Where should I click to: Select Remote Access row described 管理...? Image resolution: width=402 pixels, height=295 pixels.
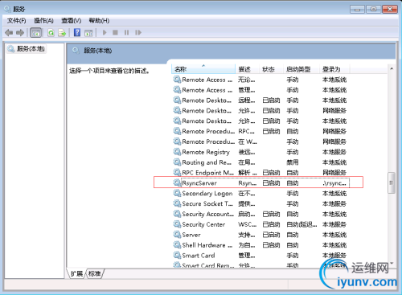(x=260, y=90)
